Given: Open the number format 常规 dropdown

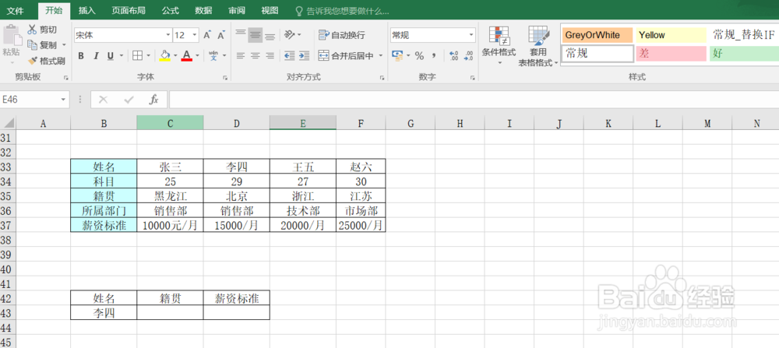Looking at the screenshot, I should point(471,35).
